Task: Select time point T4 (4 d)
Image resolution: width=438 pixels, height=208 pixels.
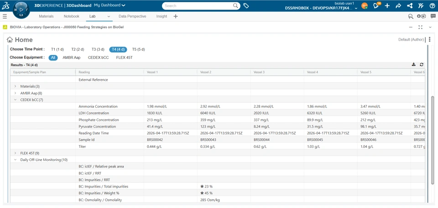Action: click(118, 49)
